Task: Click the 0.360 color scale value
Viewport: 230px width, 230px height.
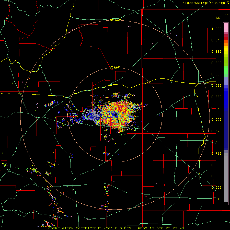Action: (x=216, y=165)
